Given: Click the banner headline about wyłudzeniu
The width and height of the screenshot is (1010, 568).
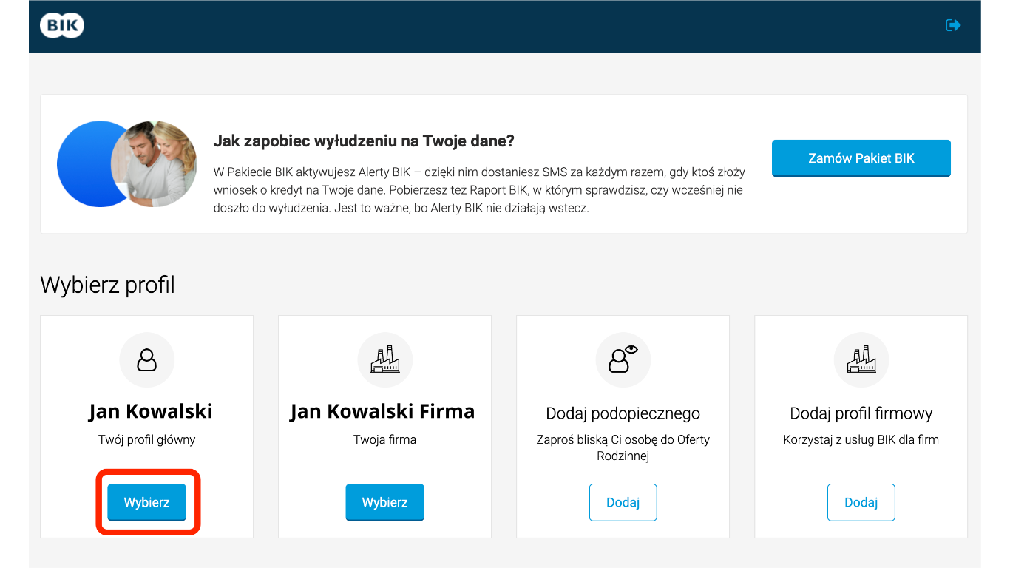Looking at the screenshot, I should pyautogui.click(x=364, y=141).
